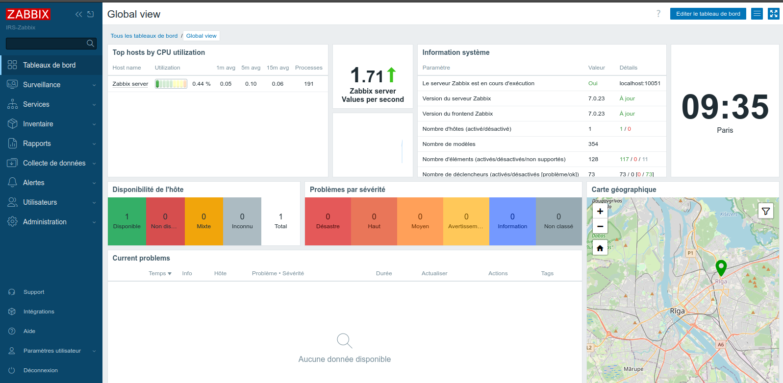Click the Support headset icon
This screenshot has height=383, width=783.
click(12, 292)
